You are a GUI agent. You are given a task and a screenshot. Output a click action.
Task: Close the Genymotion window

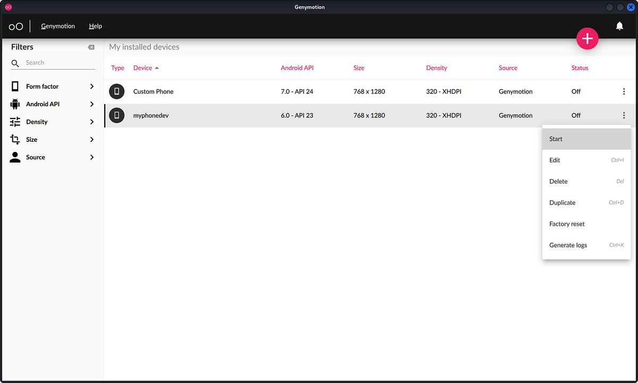[x=631, y=7]
